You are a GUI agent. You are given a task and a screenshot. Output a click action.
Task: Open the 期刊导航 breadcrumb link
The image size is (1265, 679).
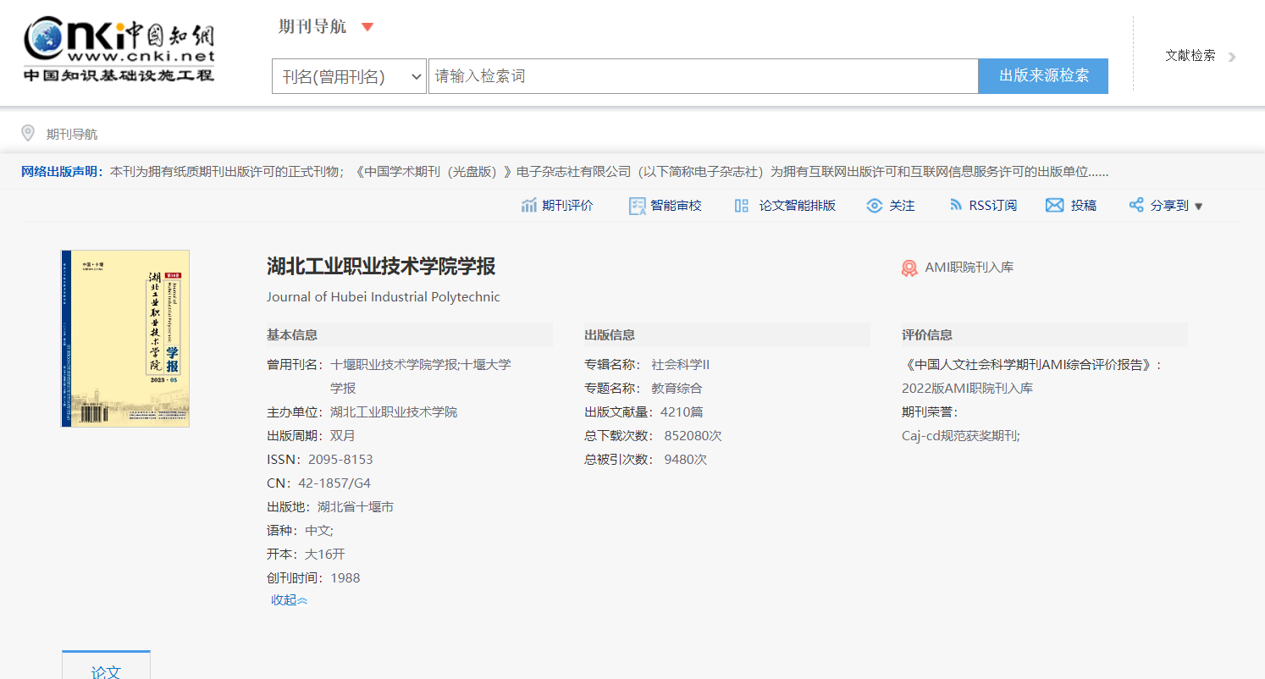pyautogui.click(x=72, y=135)
